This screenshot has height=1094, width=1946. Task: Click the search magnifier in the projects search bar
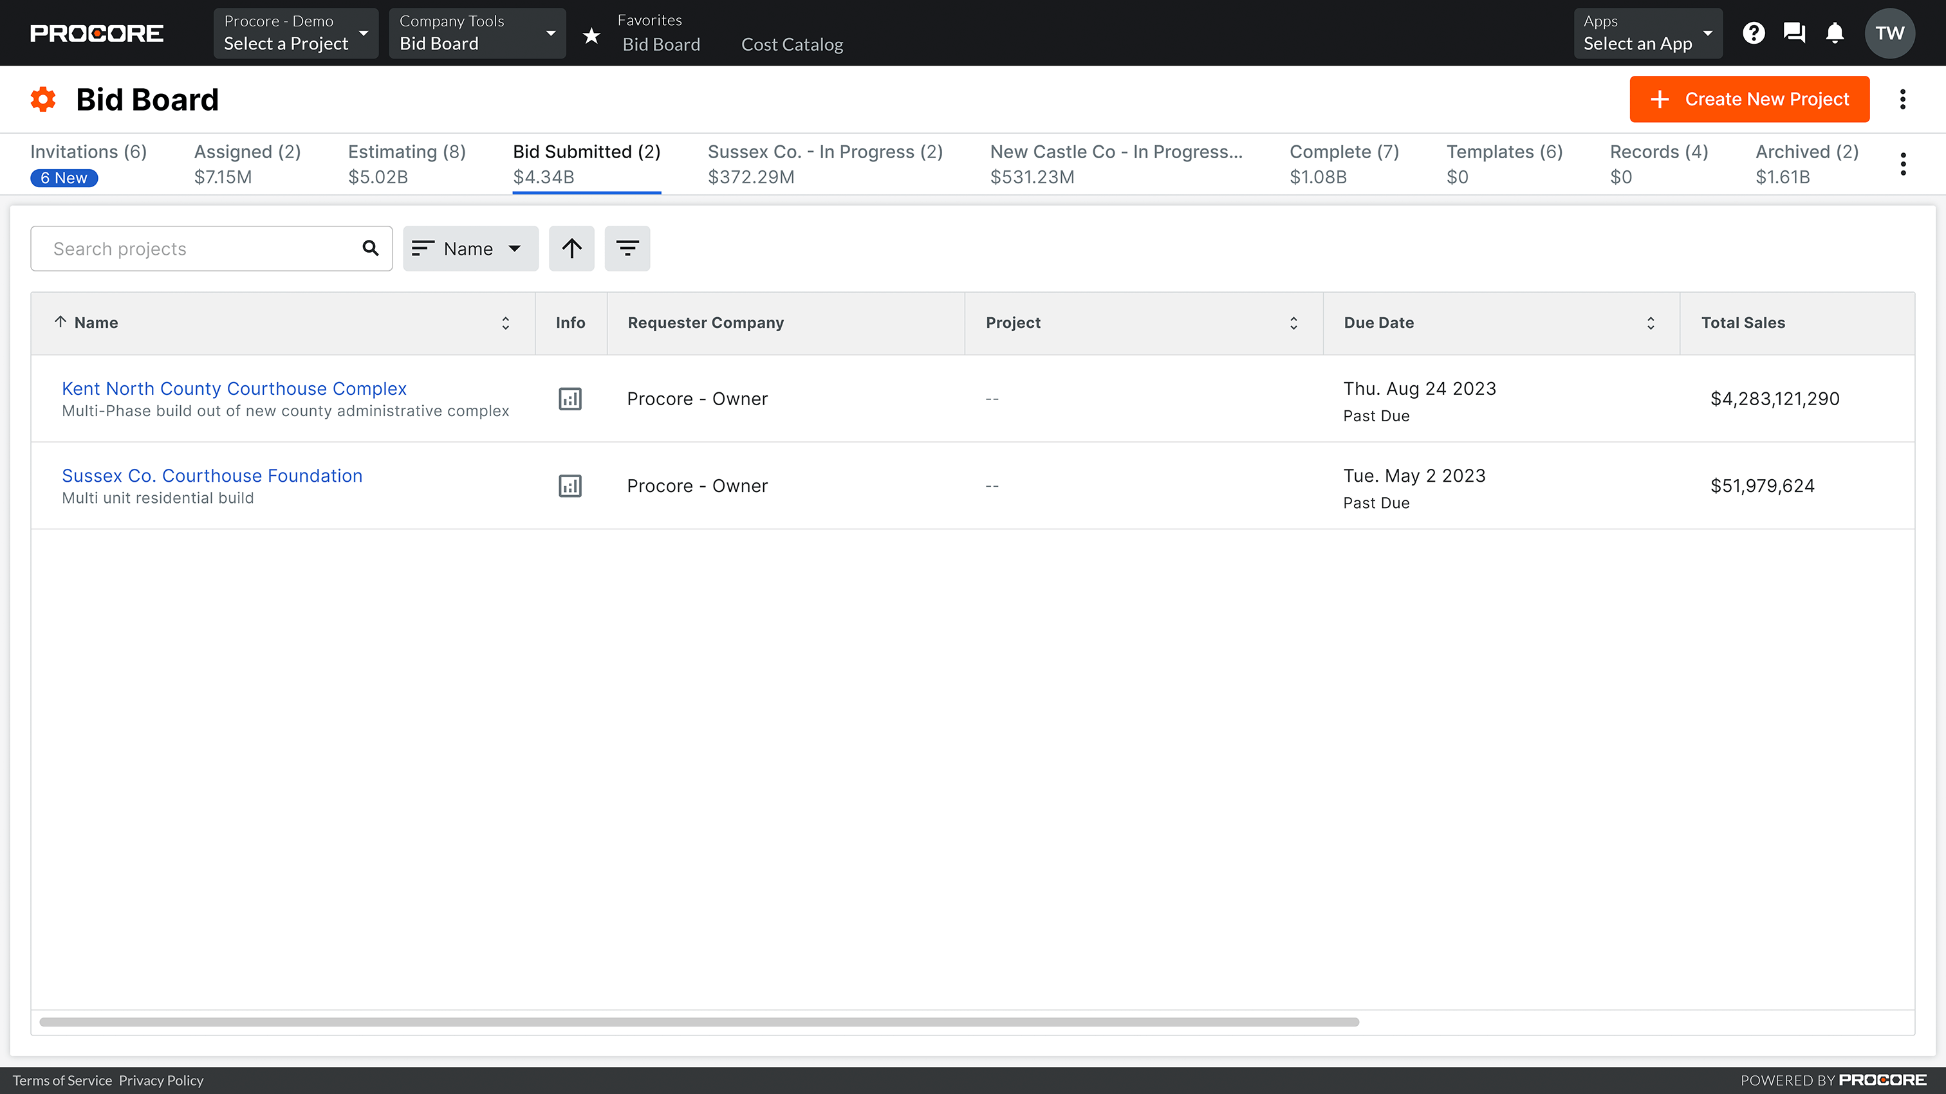(x=371, y=248)
